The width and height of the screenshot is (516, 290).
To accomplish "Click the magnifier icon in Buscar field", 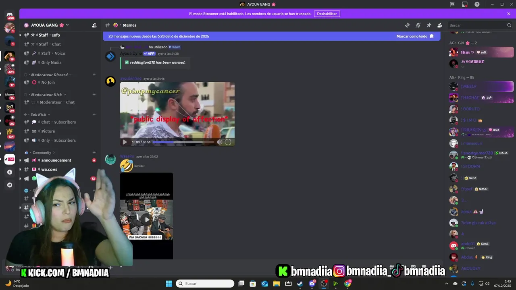I will [x=509, y=25].
